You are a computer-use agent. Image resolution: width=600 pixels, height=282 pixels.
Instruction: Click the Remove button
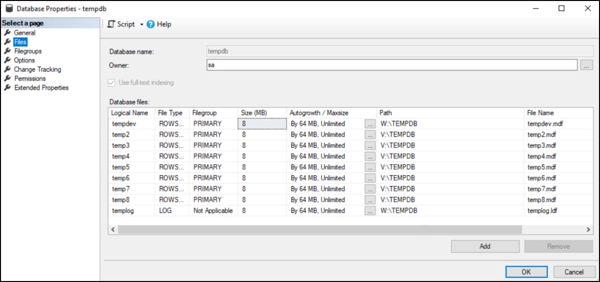pyautogui.click(x=559, y=246)
